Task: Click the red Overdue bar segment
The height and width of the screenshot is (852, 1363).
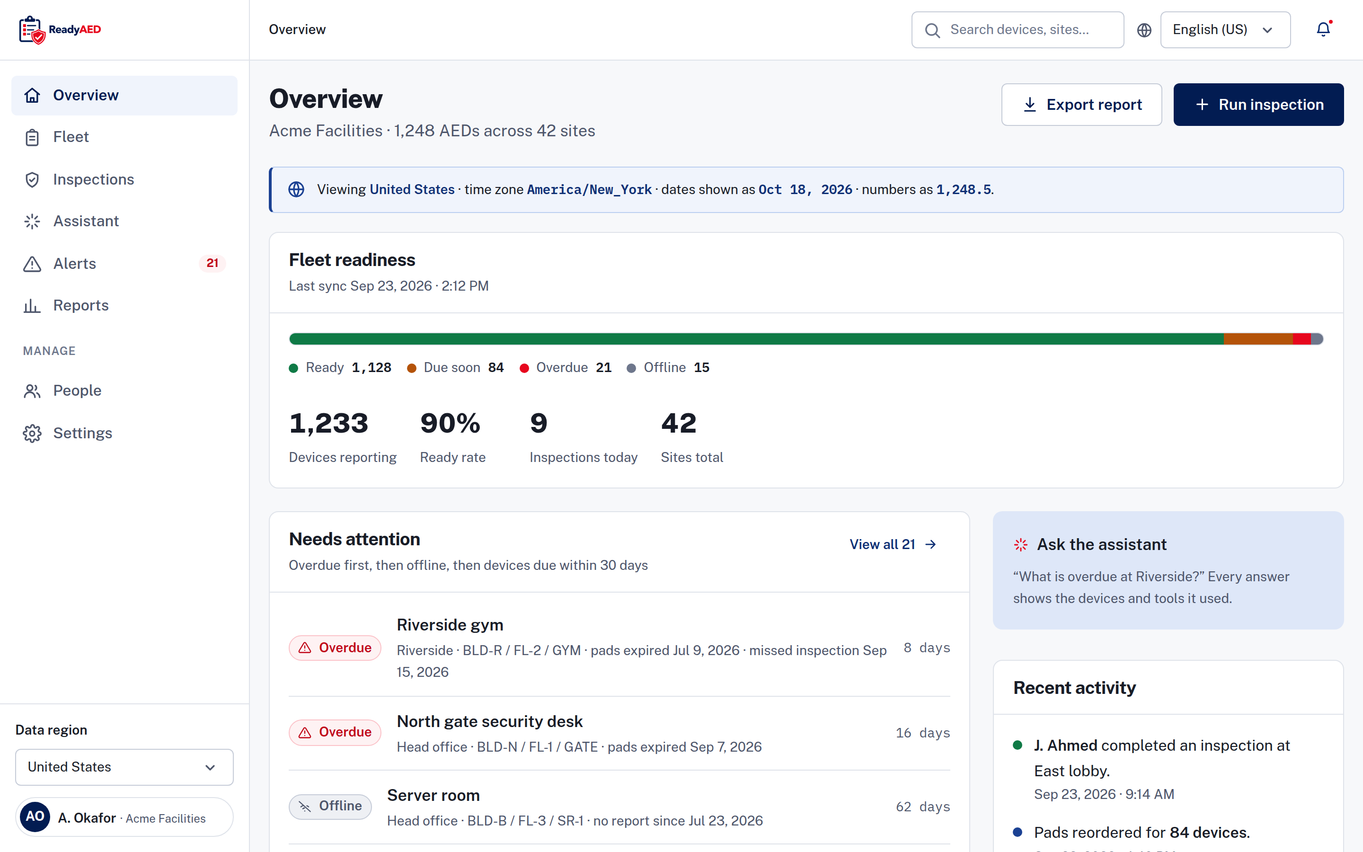Action: [1301, 338]
